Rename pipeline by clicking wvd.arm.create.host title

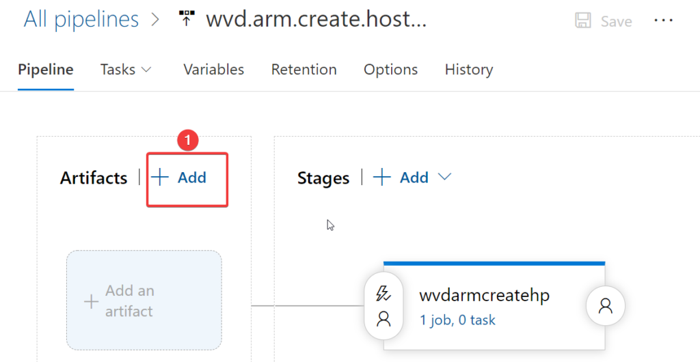click(316, 20)
